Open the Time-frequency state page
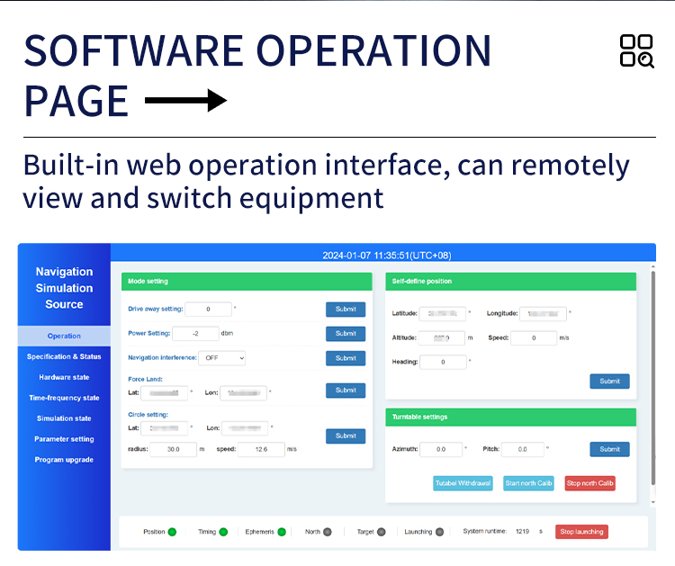Viewport: 675px width, 566px height. pyautogui.click(x=64, y=398)
